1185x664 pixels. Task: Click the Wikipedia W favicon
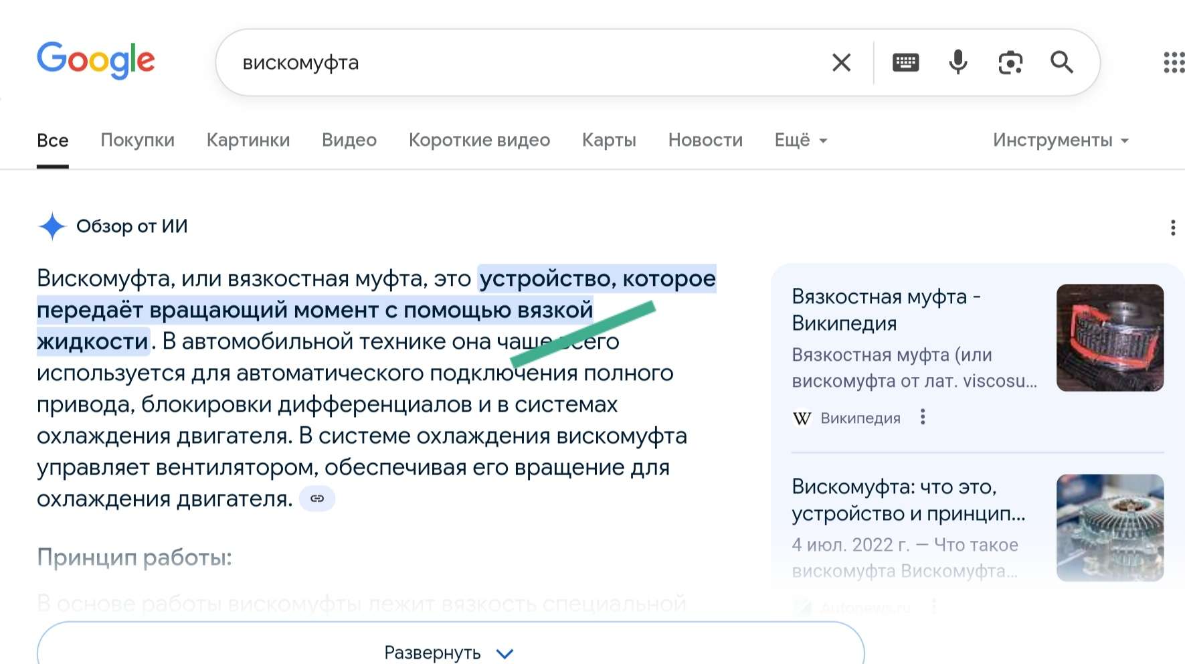[x=802, y=418]
